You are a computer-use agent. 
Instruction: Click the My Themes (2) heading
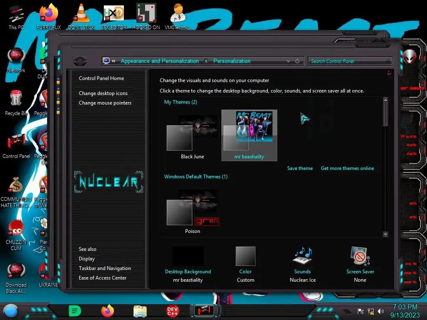(181, 102)
